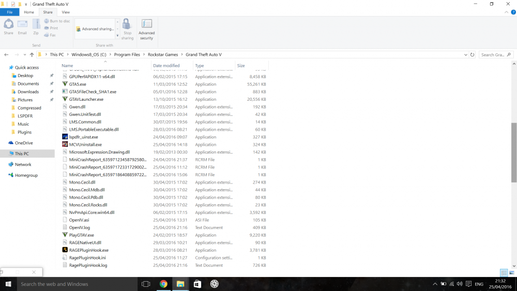Image resolution: width=517 pixels, height=291 pixels.
Task: Select the OpenIV.asi file
Action: 79,220
